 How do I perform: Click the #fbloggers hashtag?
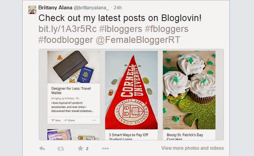click(x=166, y=29)
